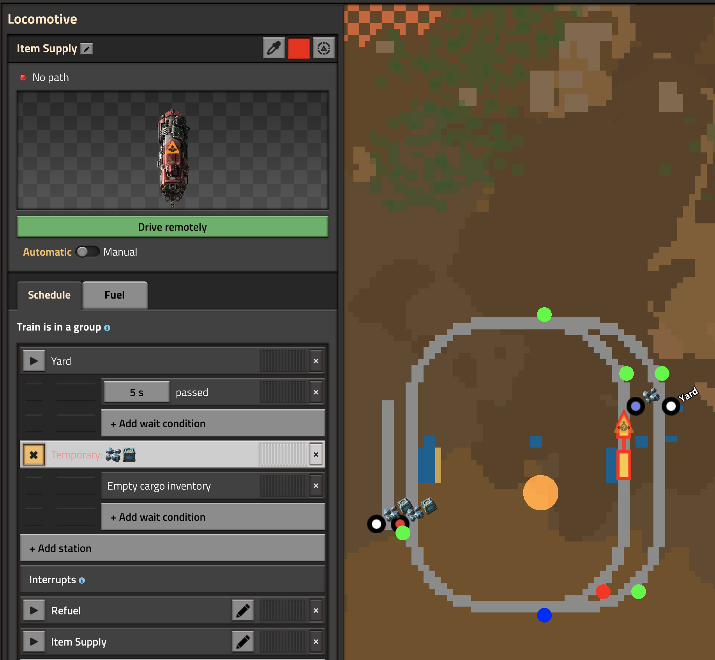
Task: Edit the Item Supply interrupt pencil icon
Action: point(243,642)
